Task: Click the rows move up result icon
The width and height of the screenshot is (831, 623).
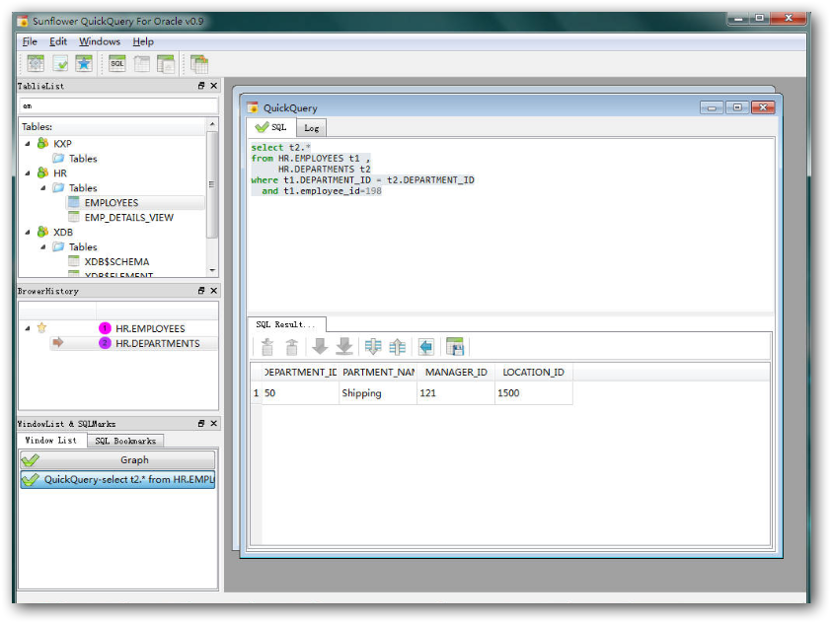Action: [398, 347]
